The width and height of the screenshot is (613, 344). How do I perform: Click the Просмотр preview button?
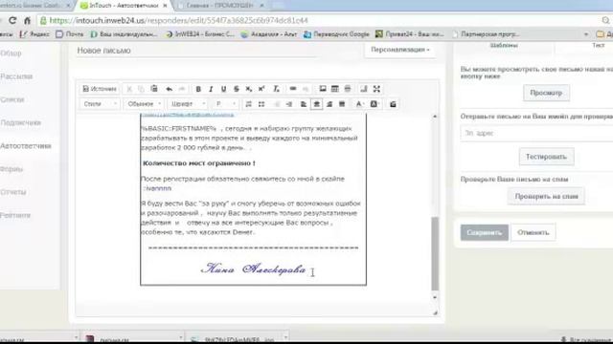point(546,93)
